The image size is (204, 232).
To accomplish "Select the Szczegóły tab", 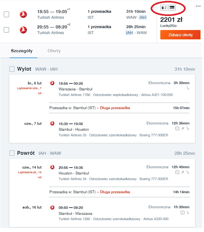I will (x=22, y=51).
